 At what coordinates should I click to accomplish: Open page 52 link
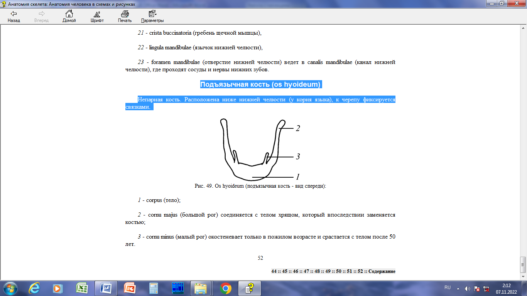point(360,271)
